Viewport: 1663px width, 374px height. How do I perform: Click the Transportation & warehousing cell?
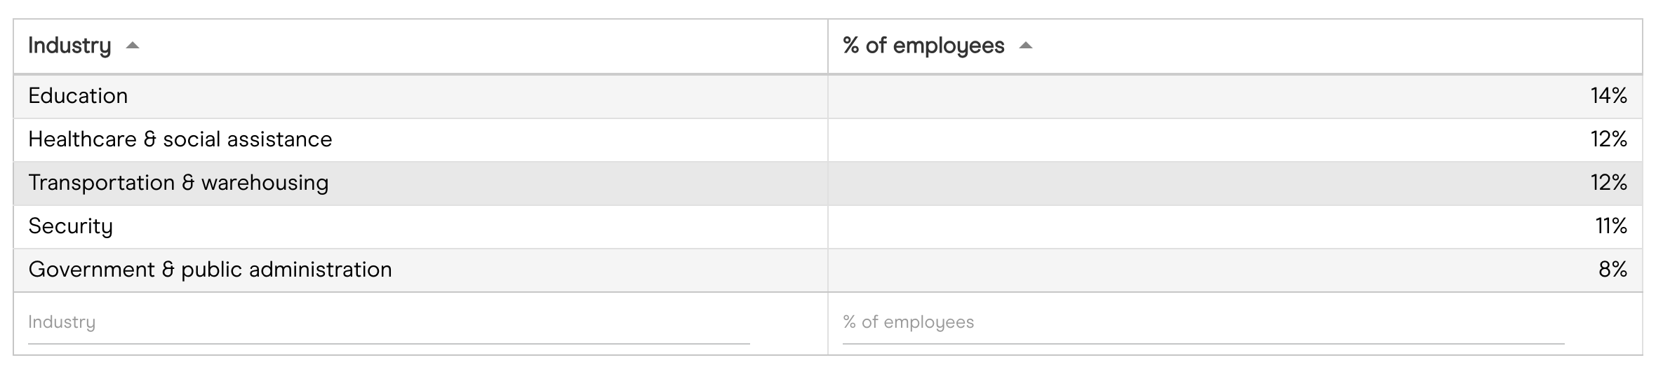click(x=178, y=183)
